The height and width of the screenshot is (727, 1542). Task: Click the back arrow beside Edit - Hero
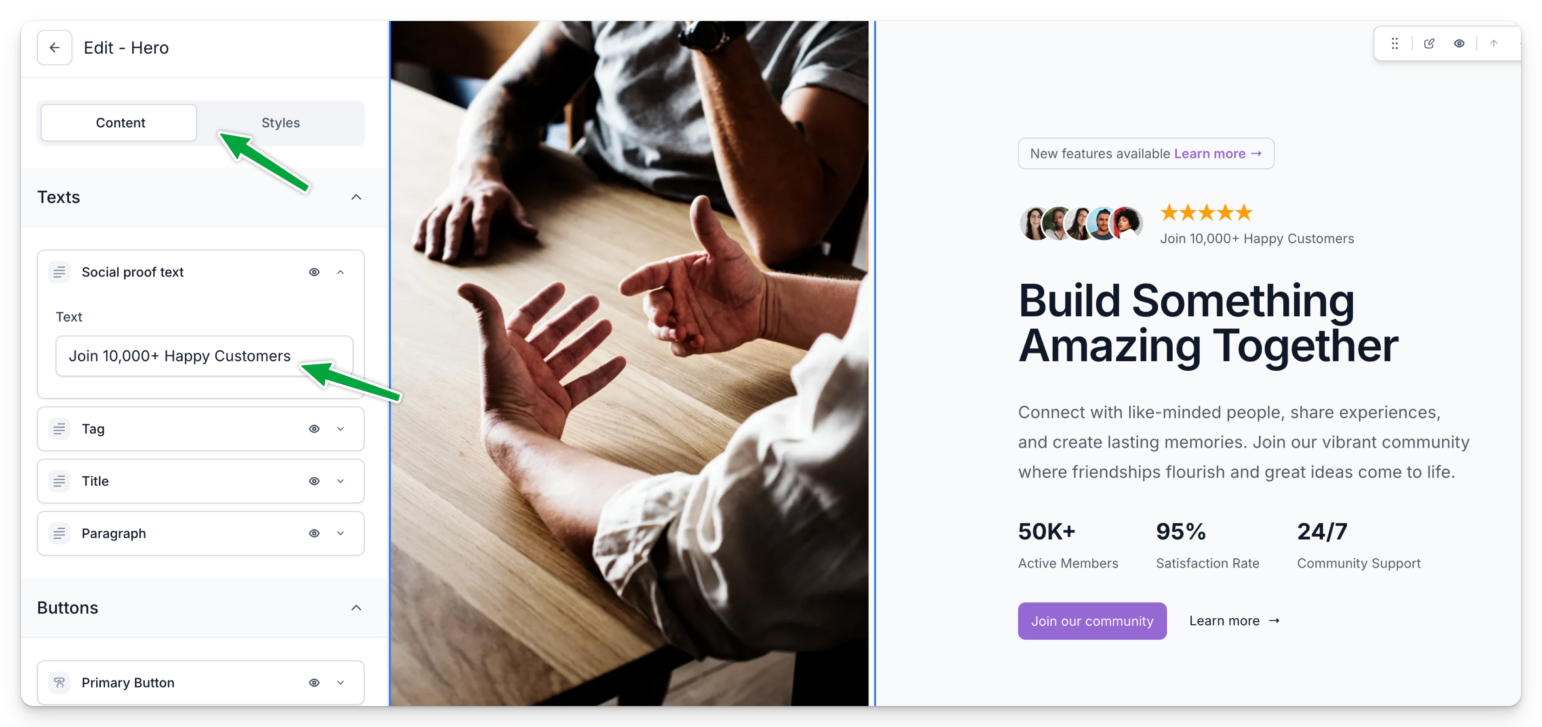pos(54,47)
